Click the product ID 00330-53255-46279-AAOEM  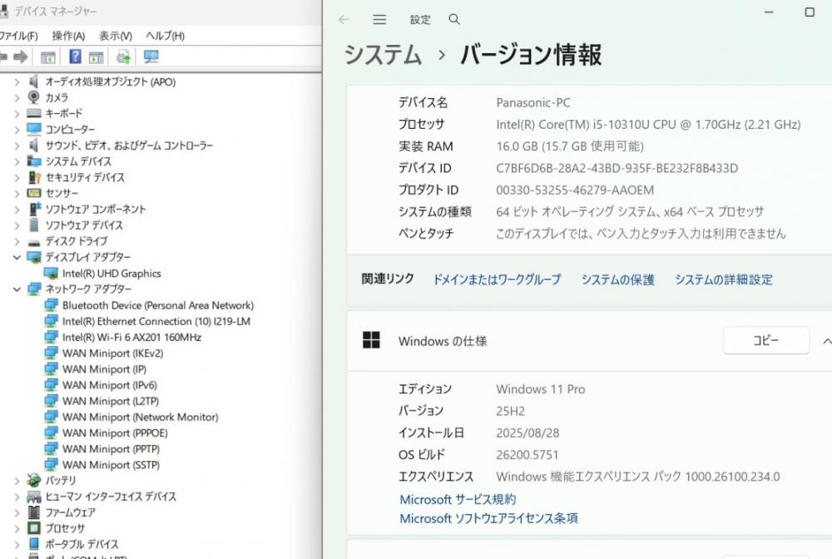point(575,190)
